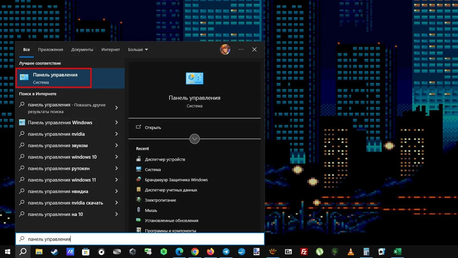This screenshot has width=458, height=258.
Task: Expand arrow for 'панель управления nvidia'
Action: pos(116,134)
